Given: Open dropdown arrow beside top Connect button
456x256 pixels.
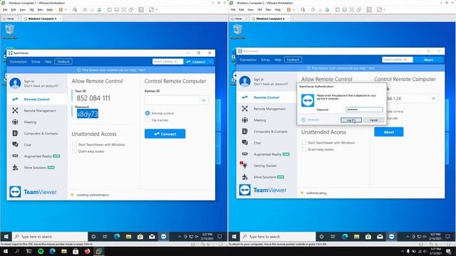Looking at the screenshot, I should [x=211, y=62].
